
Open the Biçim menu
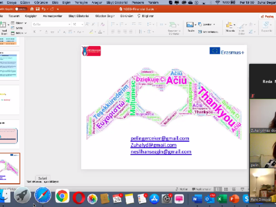(66, 2)
